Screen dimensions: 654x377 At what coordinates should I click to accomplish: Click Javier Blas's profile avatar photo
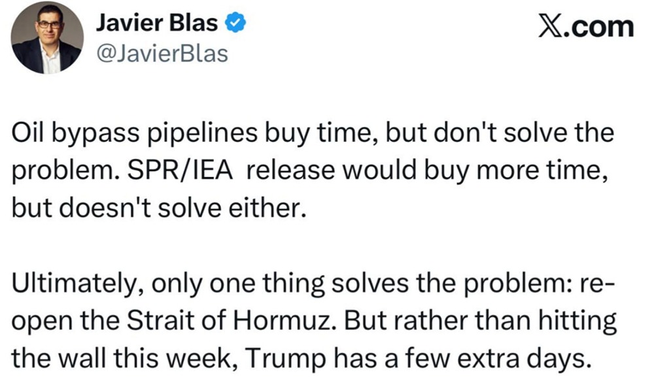point(46,37)
